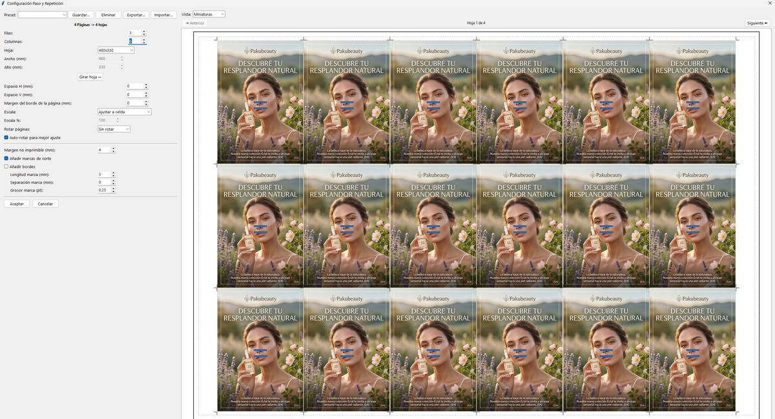Open the Exportar... preset dialog
775x419 pixels.
136,14
